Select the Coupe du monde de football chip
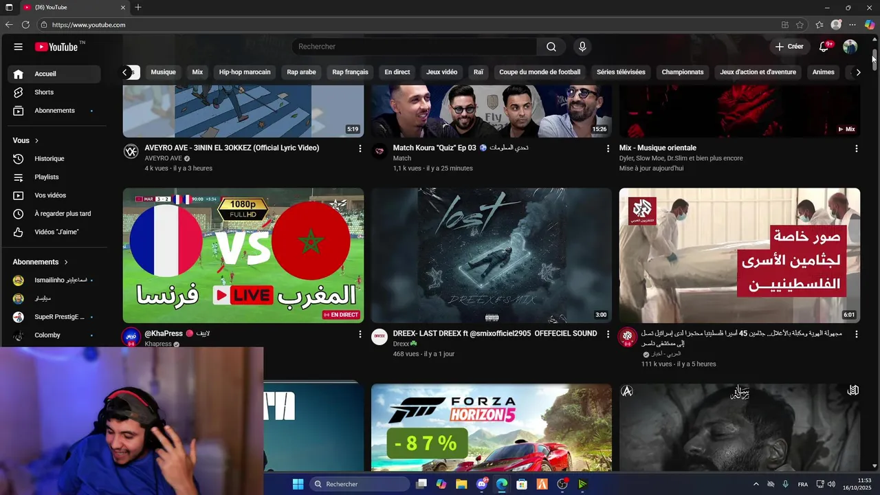 tap(540, 72)
